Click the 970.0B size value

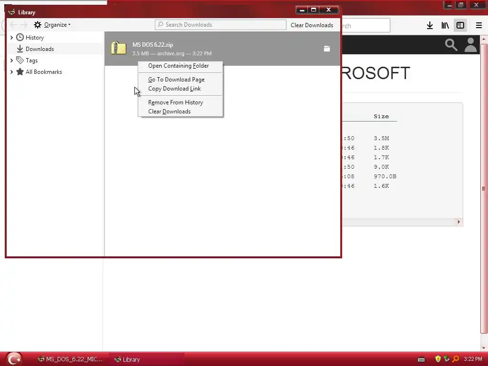(385, 176)
